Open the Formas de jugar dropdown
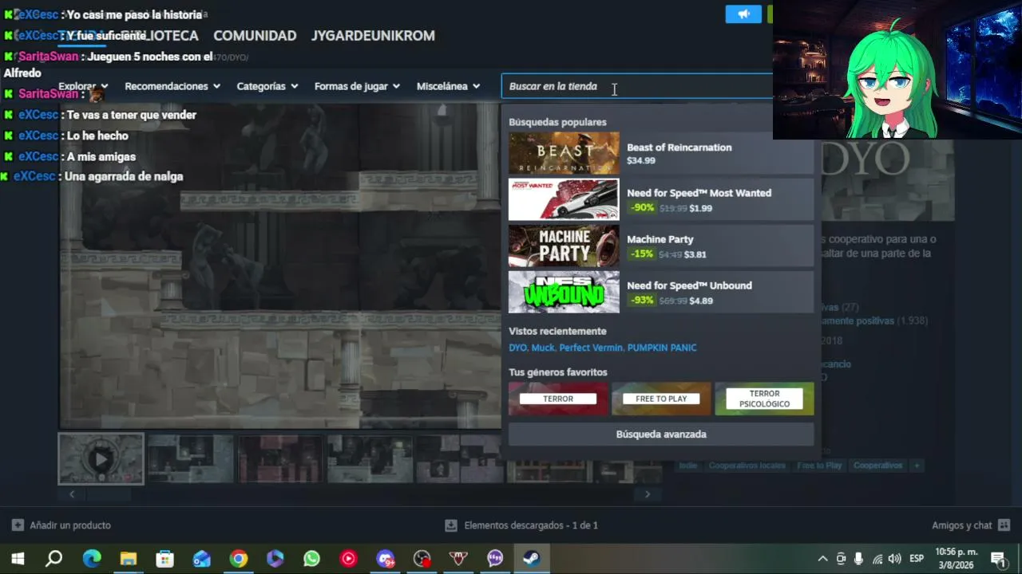The width and height of the screenshot is (1022, 574). click(x=357, y=86)
